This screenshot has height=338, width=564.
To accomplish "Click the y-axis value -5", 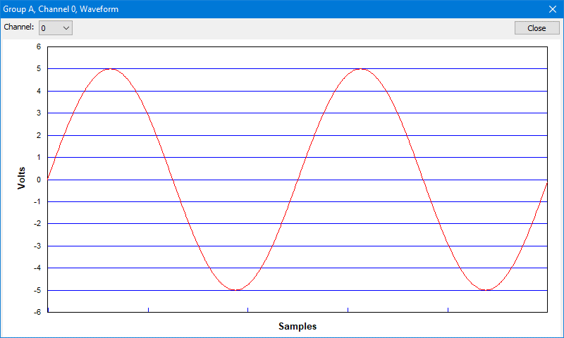I will tap(37, 290).
